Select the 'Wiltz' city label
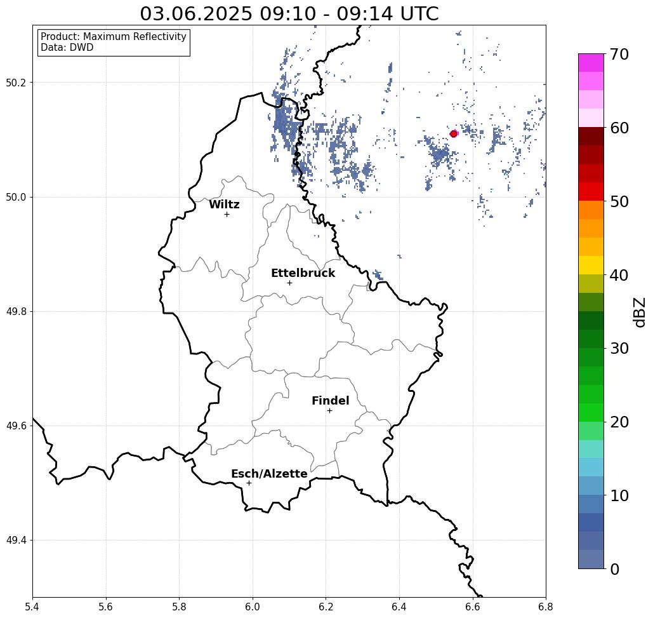Screen dimensions: 653x618 (x=224, y=205)
